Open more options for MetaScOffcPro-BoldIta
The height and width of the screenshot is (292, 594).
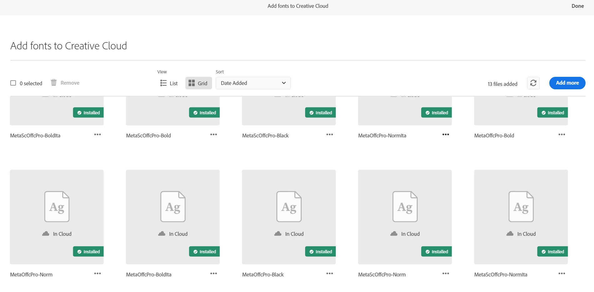click(x=98, y=135)
